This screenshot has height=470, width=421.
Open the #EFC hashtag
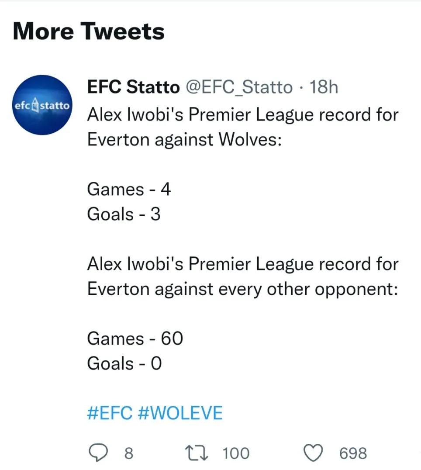point(110,413)
